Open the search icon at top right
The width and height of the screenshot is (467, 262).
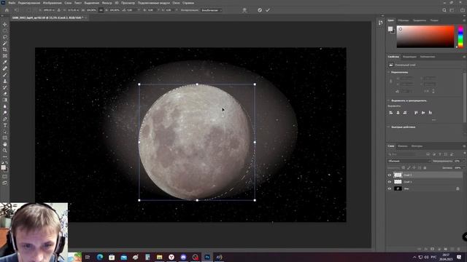click(444, 10)
